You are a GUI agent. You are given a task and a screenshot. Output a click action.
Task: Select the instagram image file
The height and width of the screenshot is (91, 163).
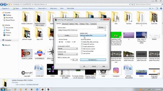(116, 72)
